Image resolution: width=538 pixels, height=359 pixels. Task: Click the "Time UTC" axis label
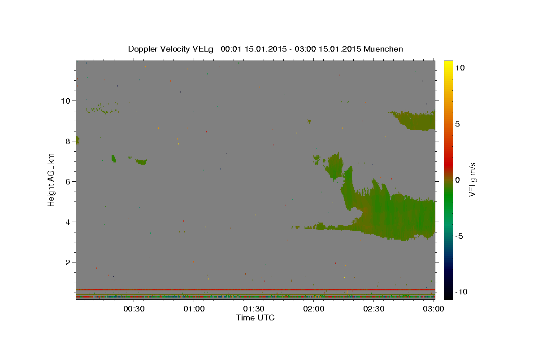pyautogui.click(x=255, y=318)
